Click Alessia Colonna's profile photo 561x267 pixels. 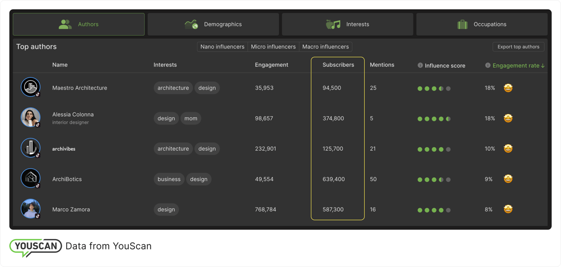pos(31,118)
